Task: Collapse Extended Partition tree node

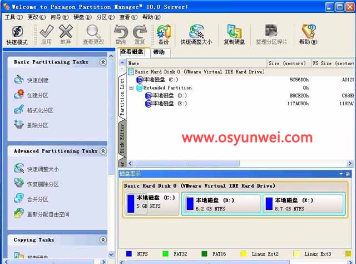Action: (x=131, y=88)
